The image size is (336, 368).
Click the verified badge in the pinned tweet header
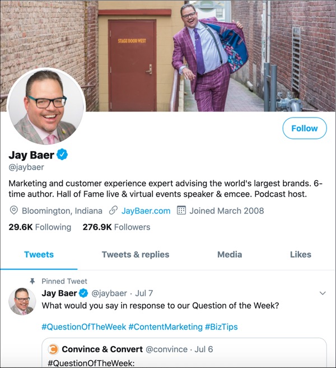tap(83, 293)
